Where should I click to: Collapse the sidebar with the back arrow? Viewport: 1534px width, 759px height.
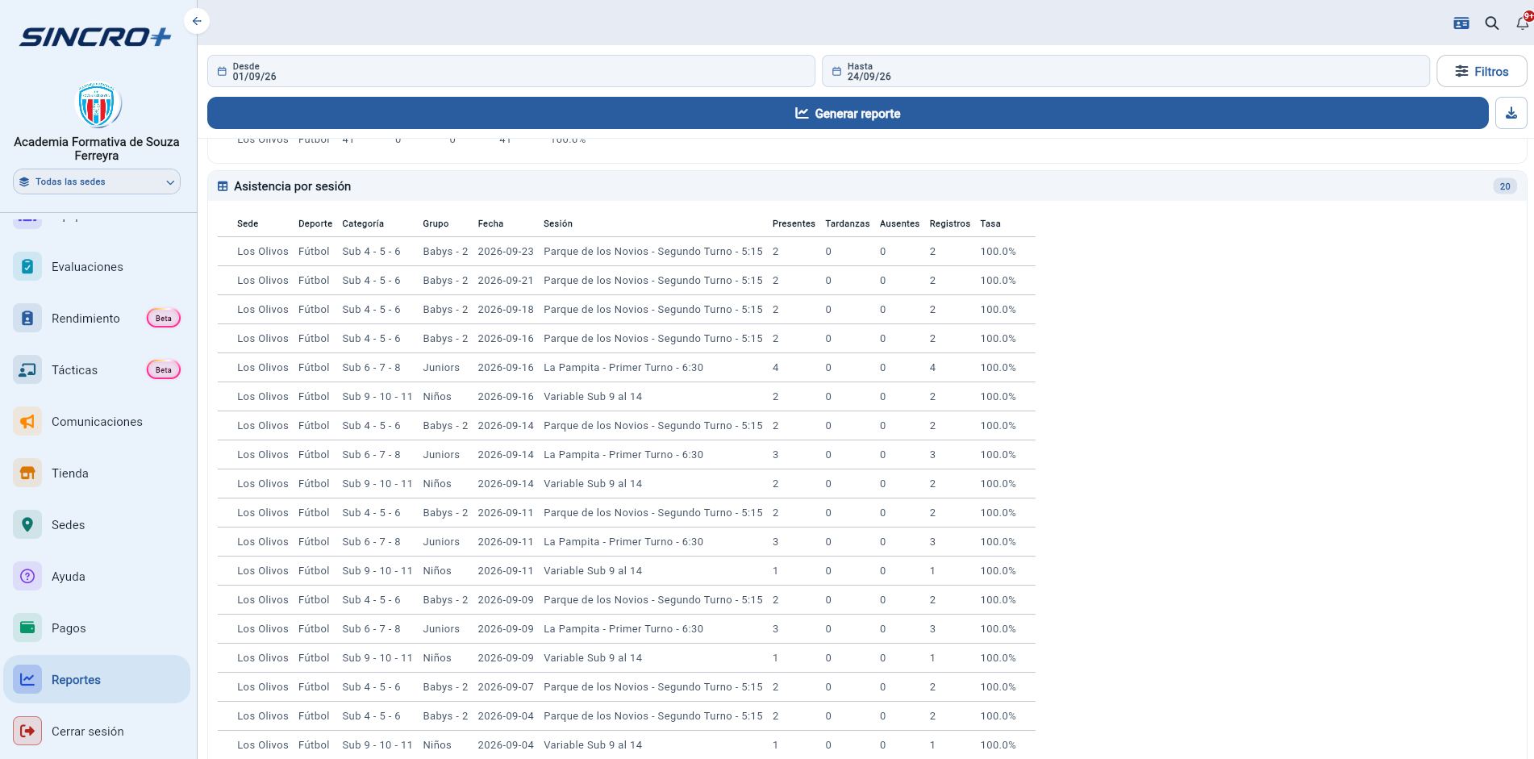pyautogui.click(x=197, y=21)
